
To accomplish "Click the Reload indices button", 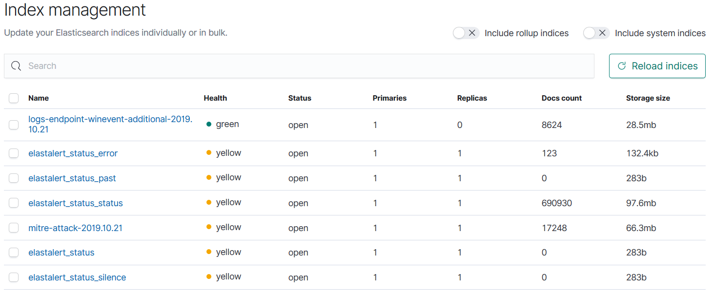I will coord(657,65).
